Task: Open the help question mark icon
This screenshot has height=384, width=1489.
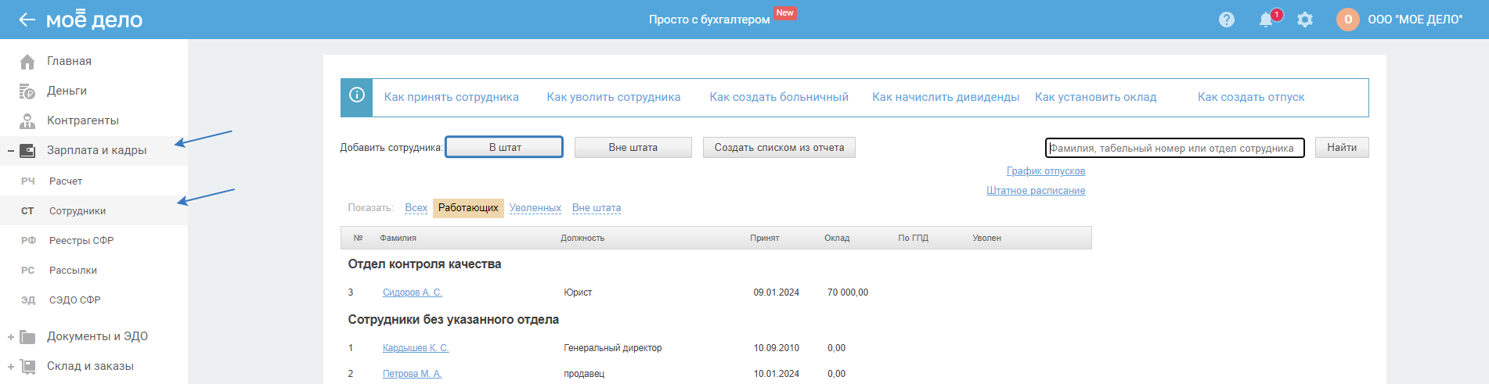Action: click(x=1226, y=20)
